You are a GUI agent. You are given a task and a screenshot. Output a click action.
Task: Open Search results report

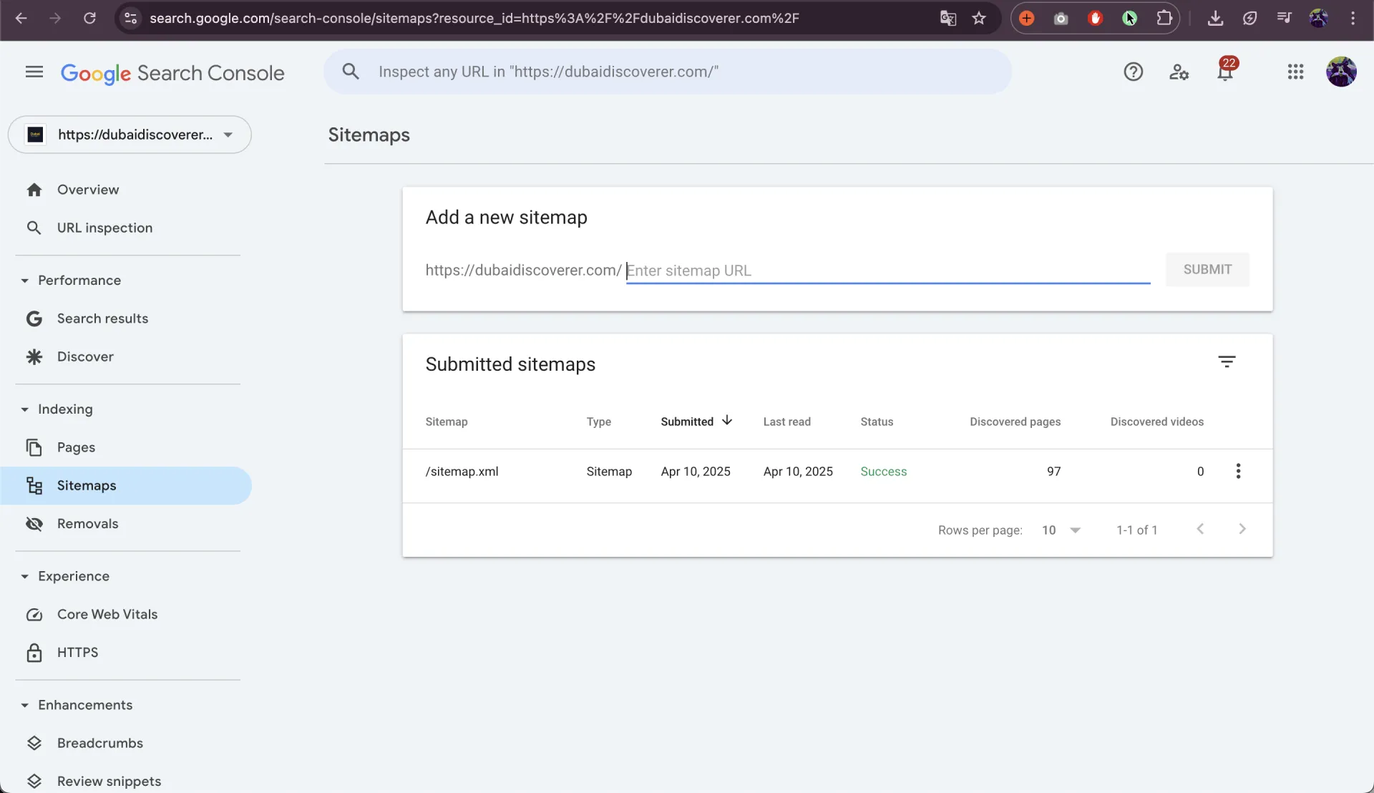click(102, 318)
